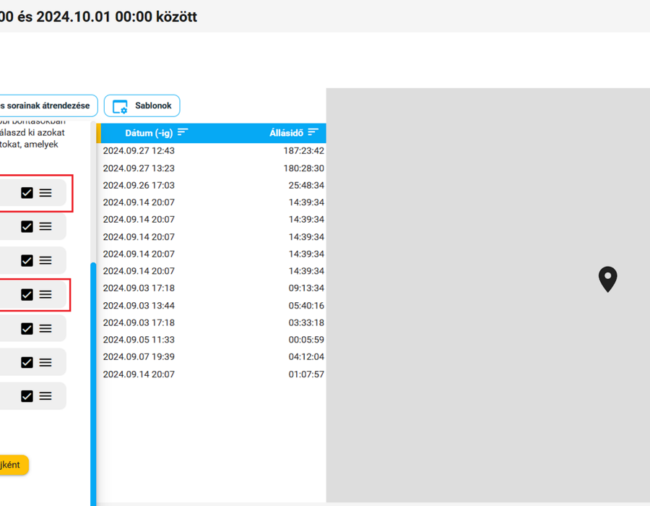Click the drag handle of the third list item
Image resolution: width=650 pixels, height=506 pixels.
[x=45, y=260]
